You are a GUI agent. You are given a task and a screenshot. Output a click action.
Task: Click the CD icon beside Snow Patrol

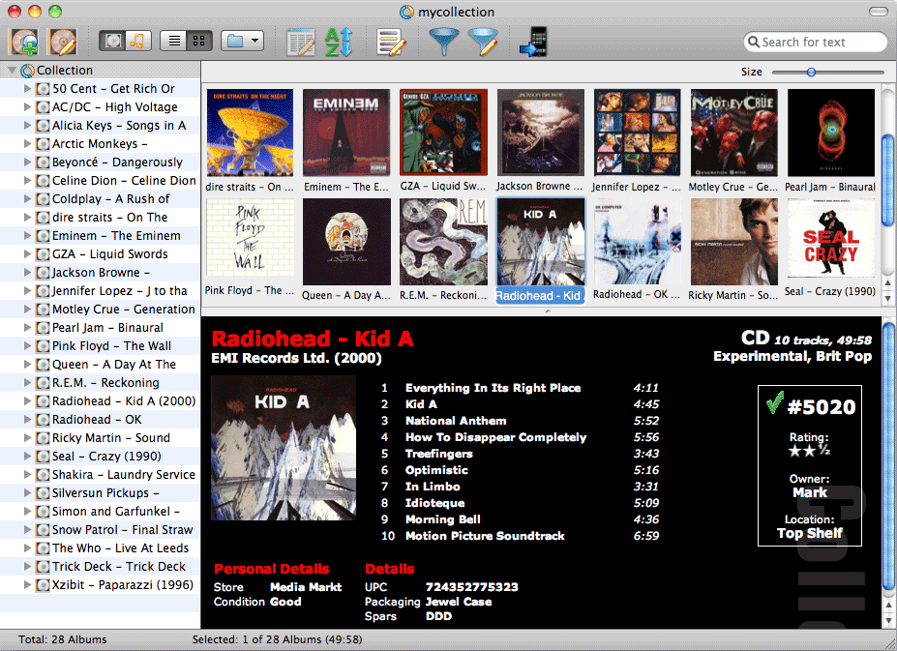coord(43,530)
